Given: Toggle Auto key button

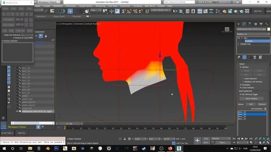Looking at the screenshot, I should (206, 139).
